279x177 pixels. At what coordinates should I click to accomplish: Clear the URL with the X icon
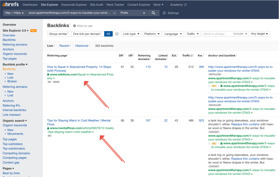pos(114,13)
